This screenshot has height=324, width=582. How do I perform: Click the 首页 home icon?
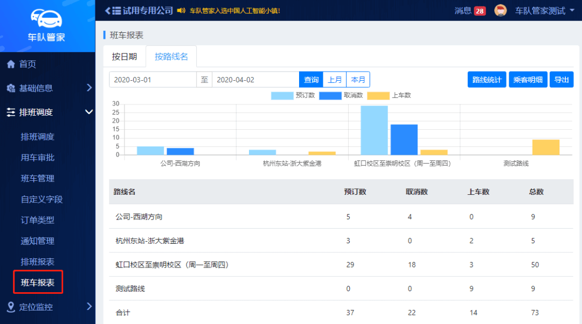click(x=11, y=64)
